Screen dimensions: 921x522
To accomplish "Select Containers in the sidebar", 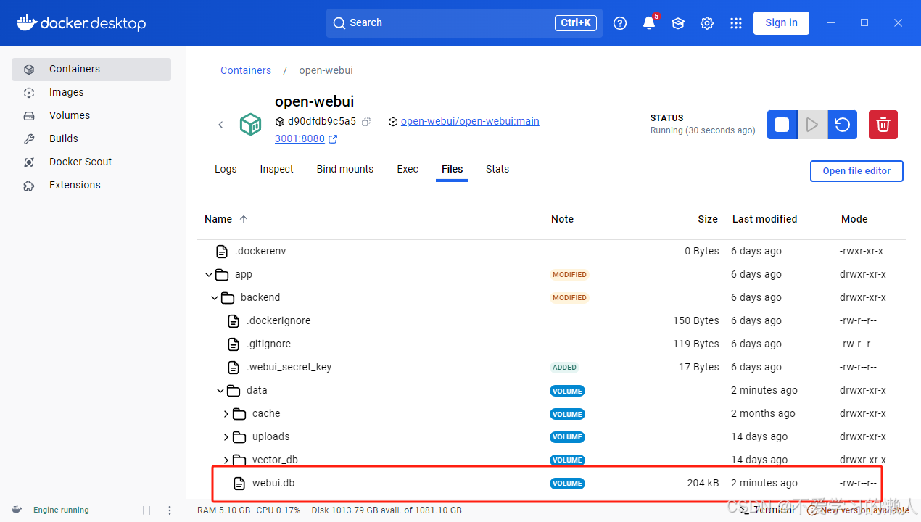I will (x=91, y=70).
